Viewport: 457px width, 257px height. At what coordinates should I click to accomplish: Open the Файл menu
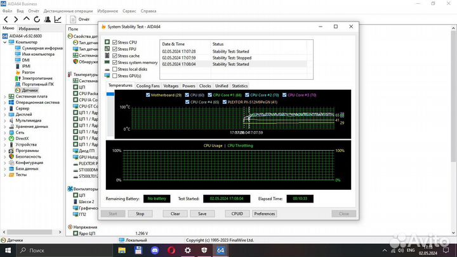tap(7, 11)
